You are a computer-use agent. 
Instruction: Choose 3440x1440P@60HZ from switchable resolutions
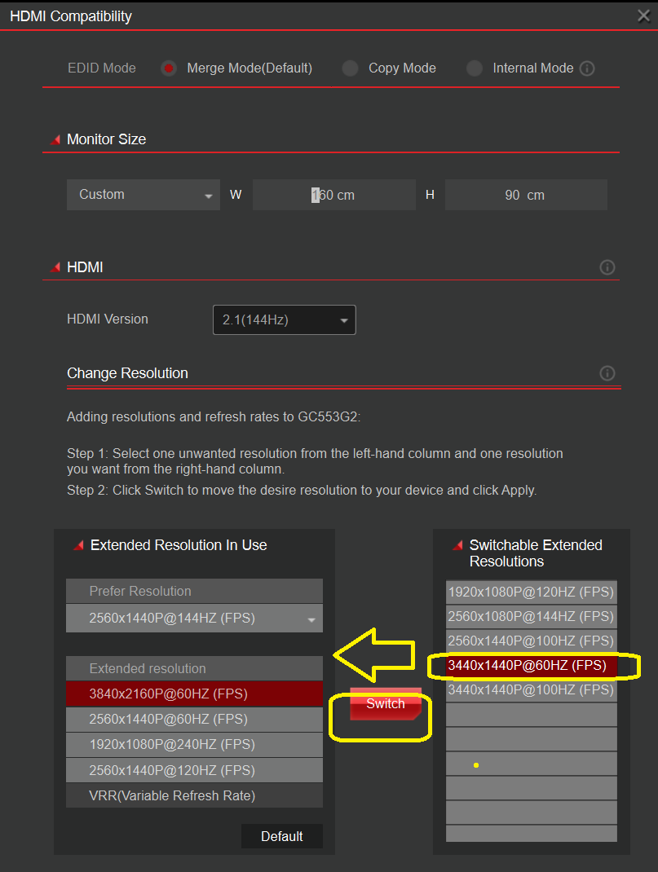[531, 666]
